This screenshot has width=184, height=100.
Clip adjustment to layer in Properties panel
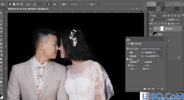coord(145,89)
